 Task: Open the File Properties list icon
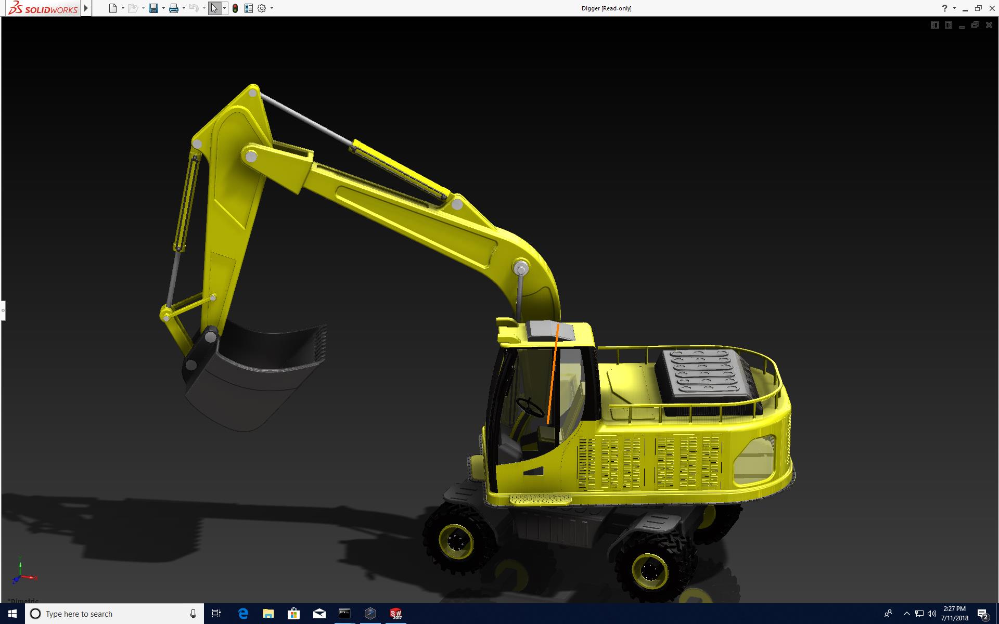point(249,8)
